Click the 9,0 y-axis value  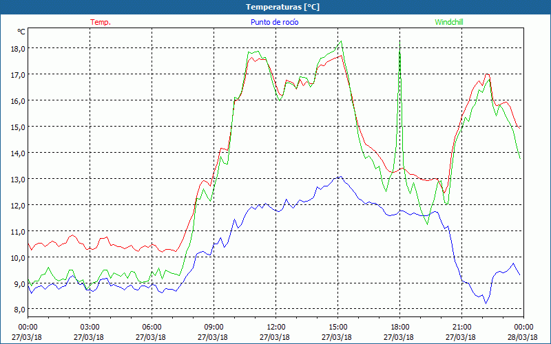click(20, 283)
